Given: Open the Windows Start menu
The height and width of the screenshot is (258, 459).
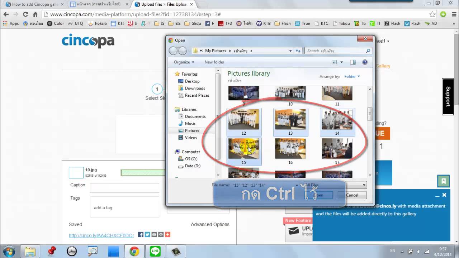Looking at the screenshot, I should 9,251.
